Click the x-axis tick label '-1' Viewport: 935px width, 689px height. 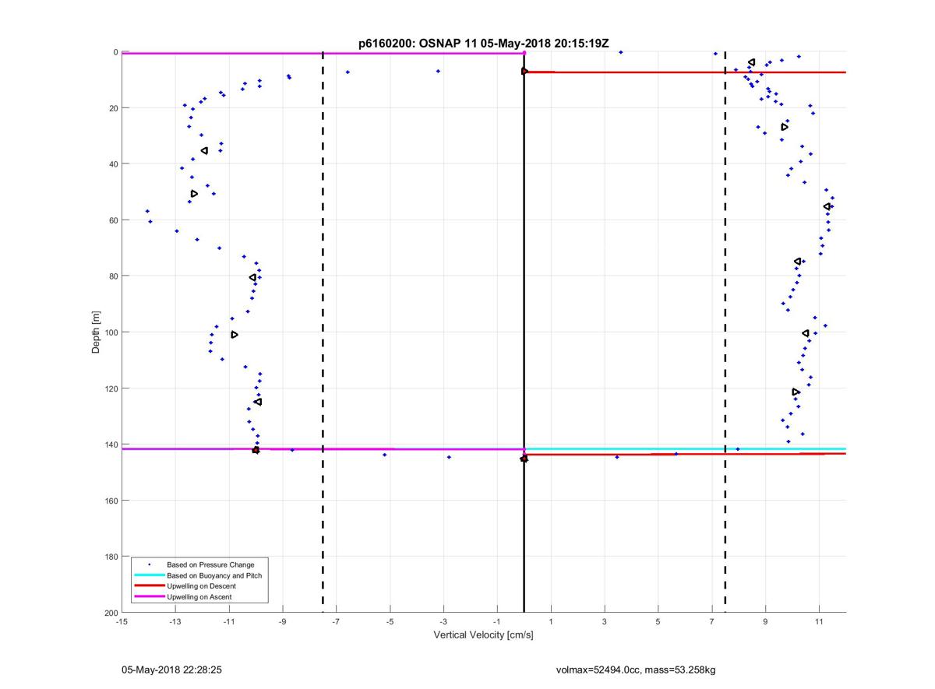tap(497, 622)
